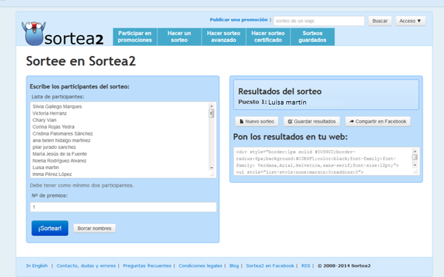This screenshot has width=444, height=277.
Task: Follow the Publicar una promoción link
Action: coord(239,20)
